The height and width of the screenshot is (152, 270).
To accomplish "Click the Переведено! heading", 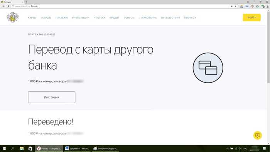I will click(51, 121).
